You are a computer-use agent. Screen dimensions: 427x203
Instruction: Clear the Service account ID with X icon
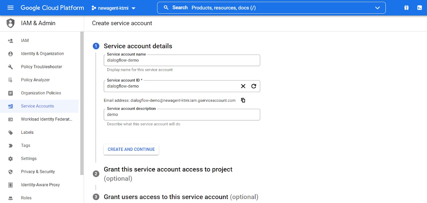pos(243,86)
